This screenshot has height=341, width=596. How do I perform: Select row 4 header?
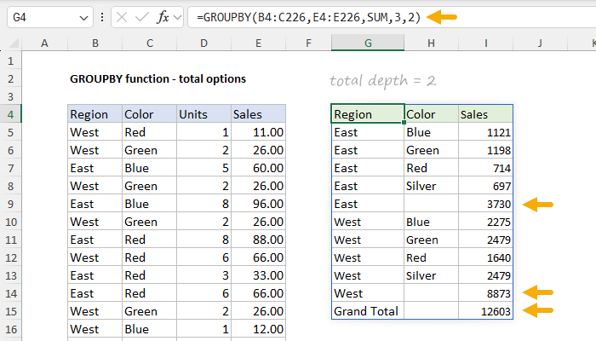[11, 114]
